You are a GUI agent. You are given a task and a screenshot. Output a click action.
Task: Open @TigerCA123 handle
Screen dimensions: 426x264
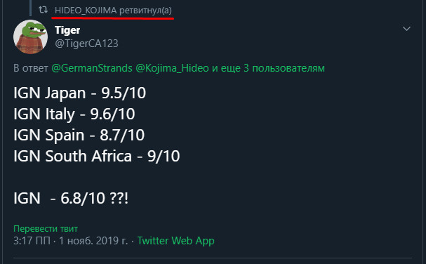point(86,44)
